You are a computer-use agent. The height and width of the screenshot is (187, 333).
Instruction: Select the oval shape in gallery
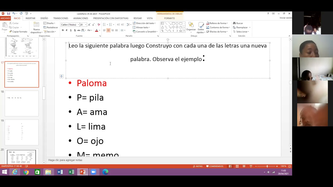[x=177, y=23]
